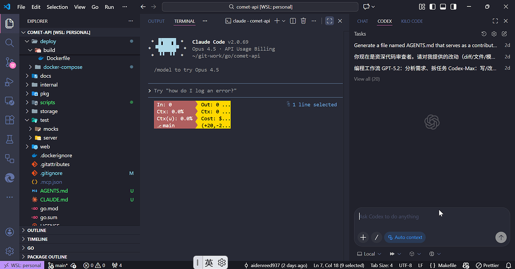Toggle maximized terminal panel size
This screenshot has width=515, height=269.
tap(329, 21)
